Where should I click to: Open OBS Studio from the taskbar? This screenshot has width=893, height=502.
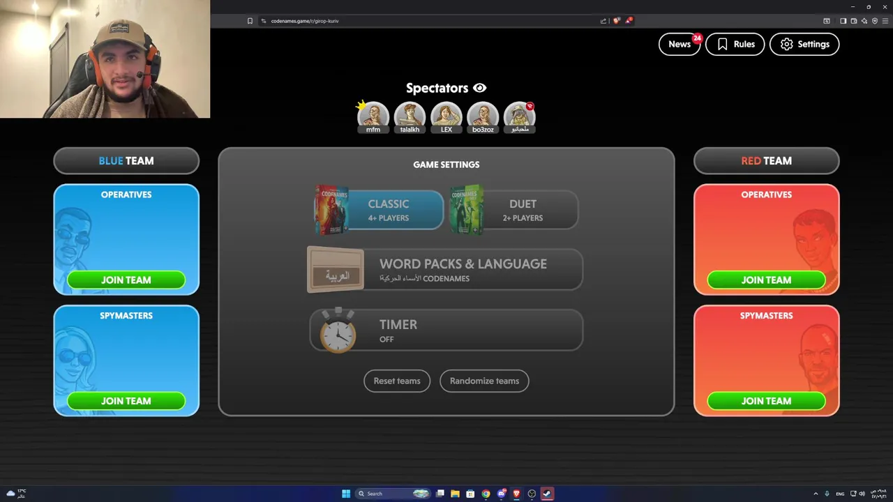pos(532,494)
